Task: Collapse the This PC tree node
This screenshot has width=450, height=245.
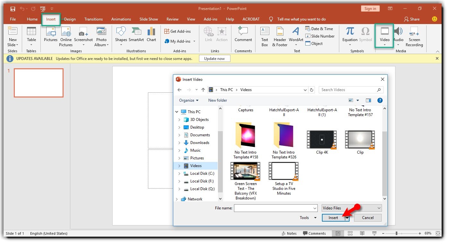Action: [177, 112]
